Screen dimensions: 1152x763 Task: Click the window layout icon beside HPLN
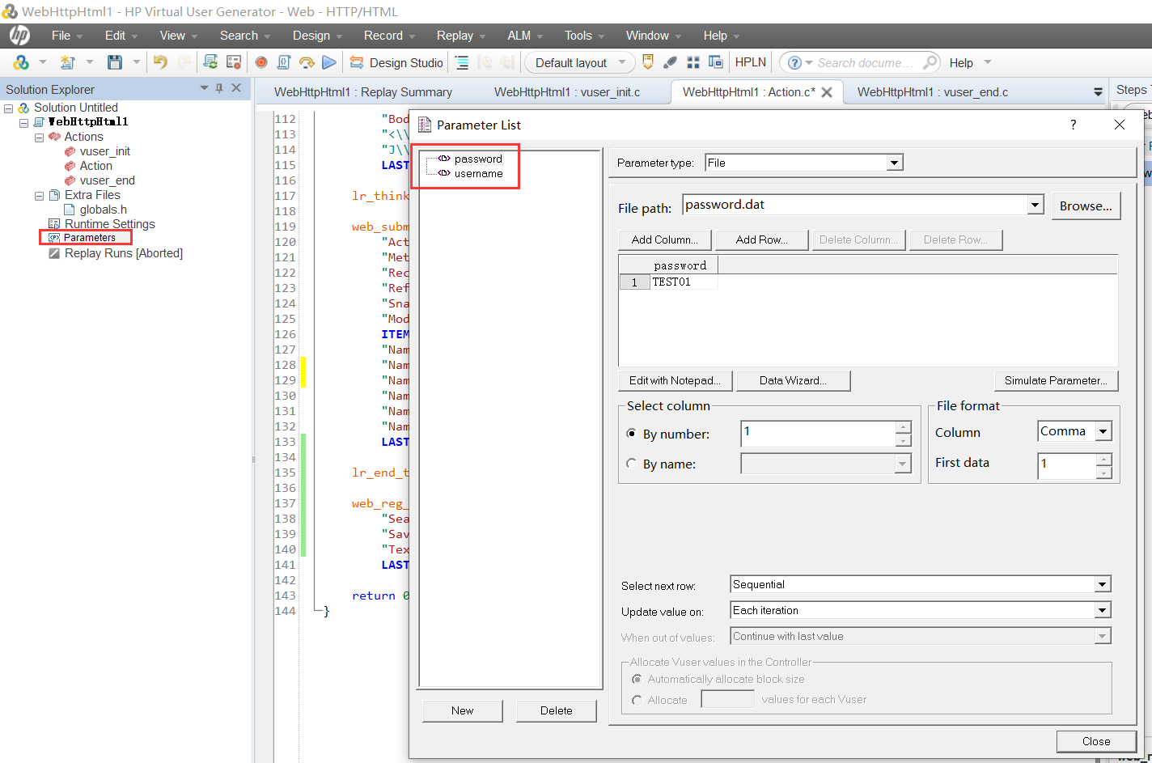[x=715, y=62]
